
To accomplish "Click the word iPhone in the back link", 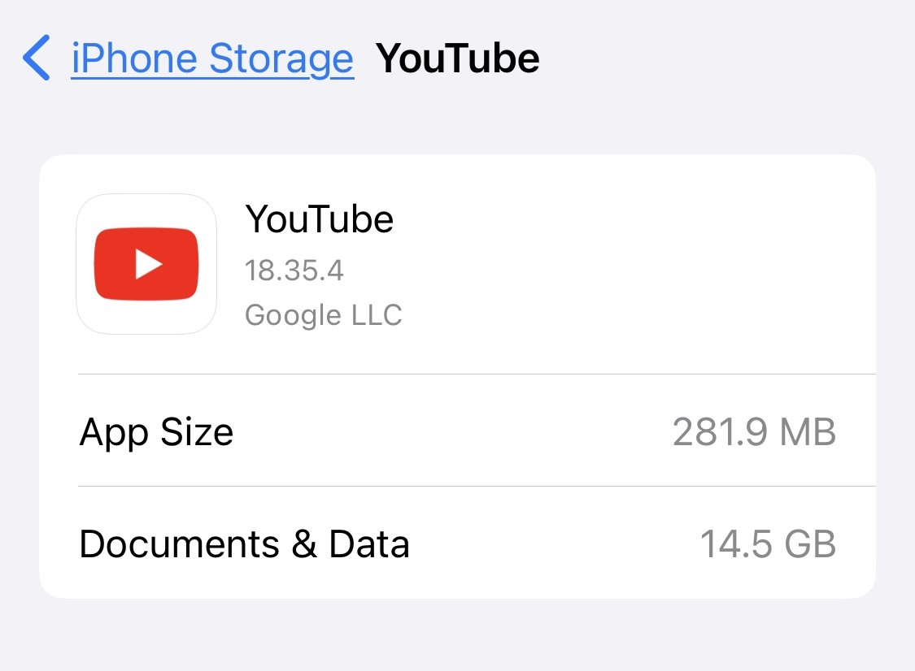I will pos(134,58).
